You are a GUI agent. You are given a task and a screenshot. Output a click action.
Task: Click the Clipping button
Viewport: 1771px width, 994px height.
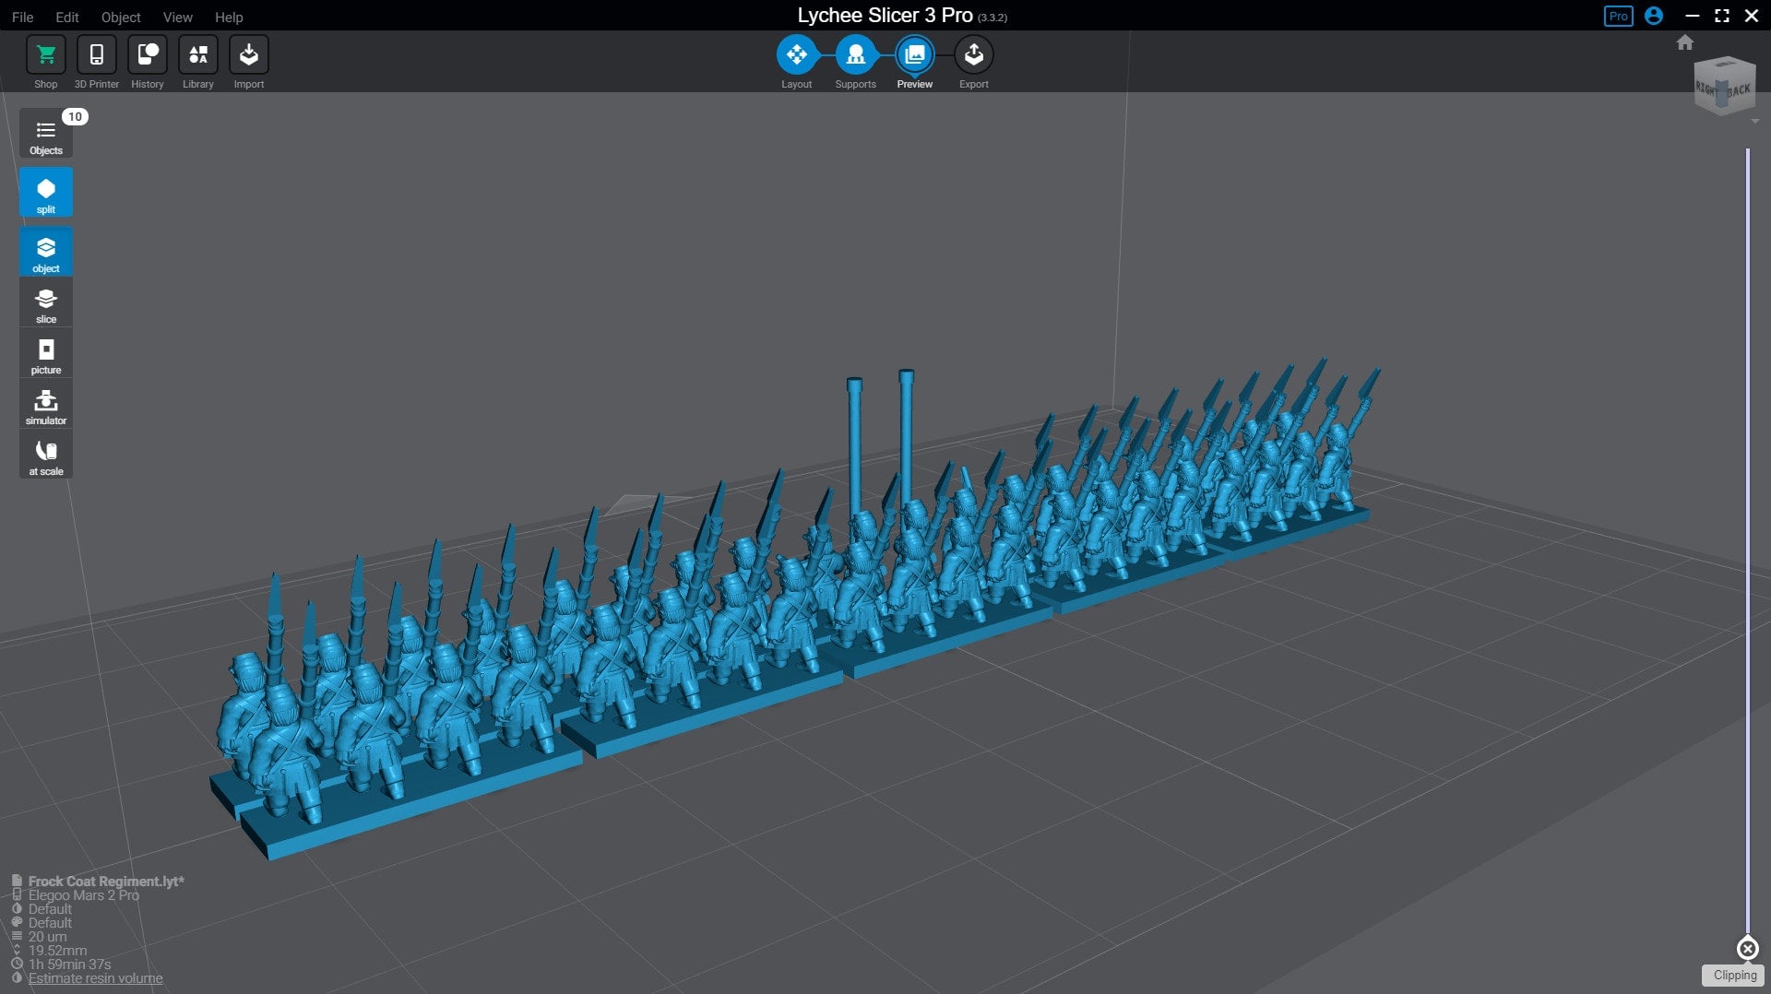(x=1734, y=975)
